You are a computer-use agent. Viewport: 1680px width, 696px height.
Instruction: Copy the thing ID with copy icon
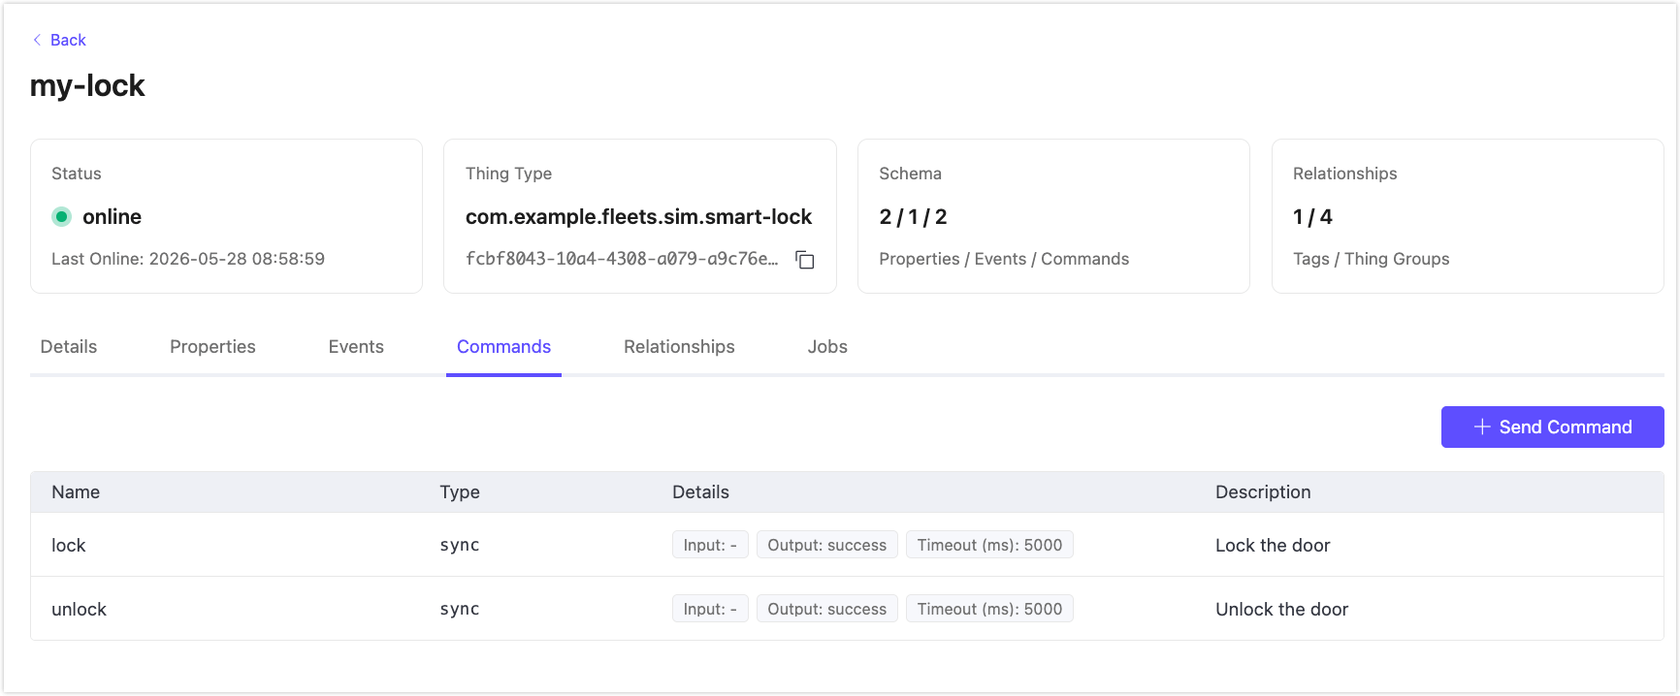[804, 260]
